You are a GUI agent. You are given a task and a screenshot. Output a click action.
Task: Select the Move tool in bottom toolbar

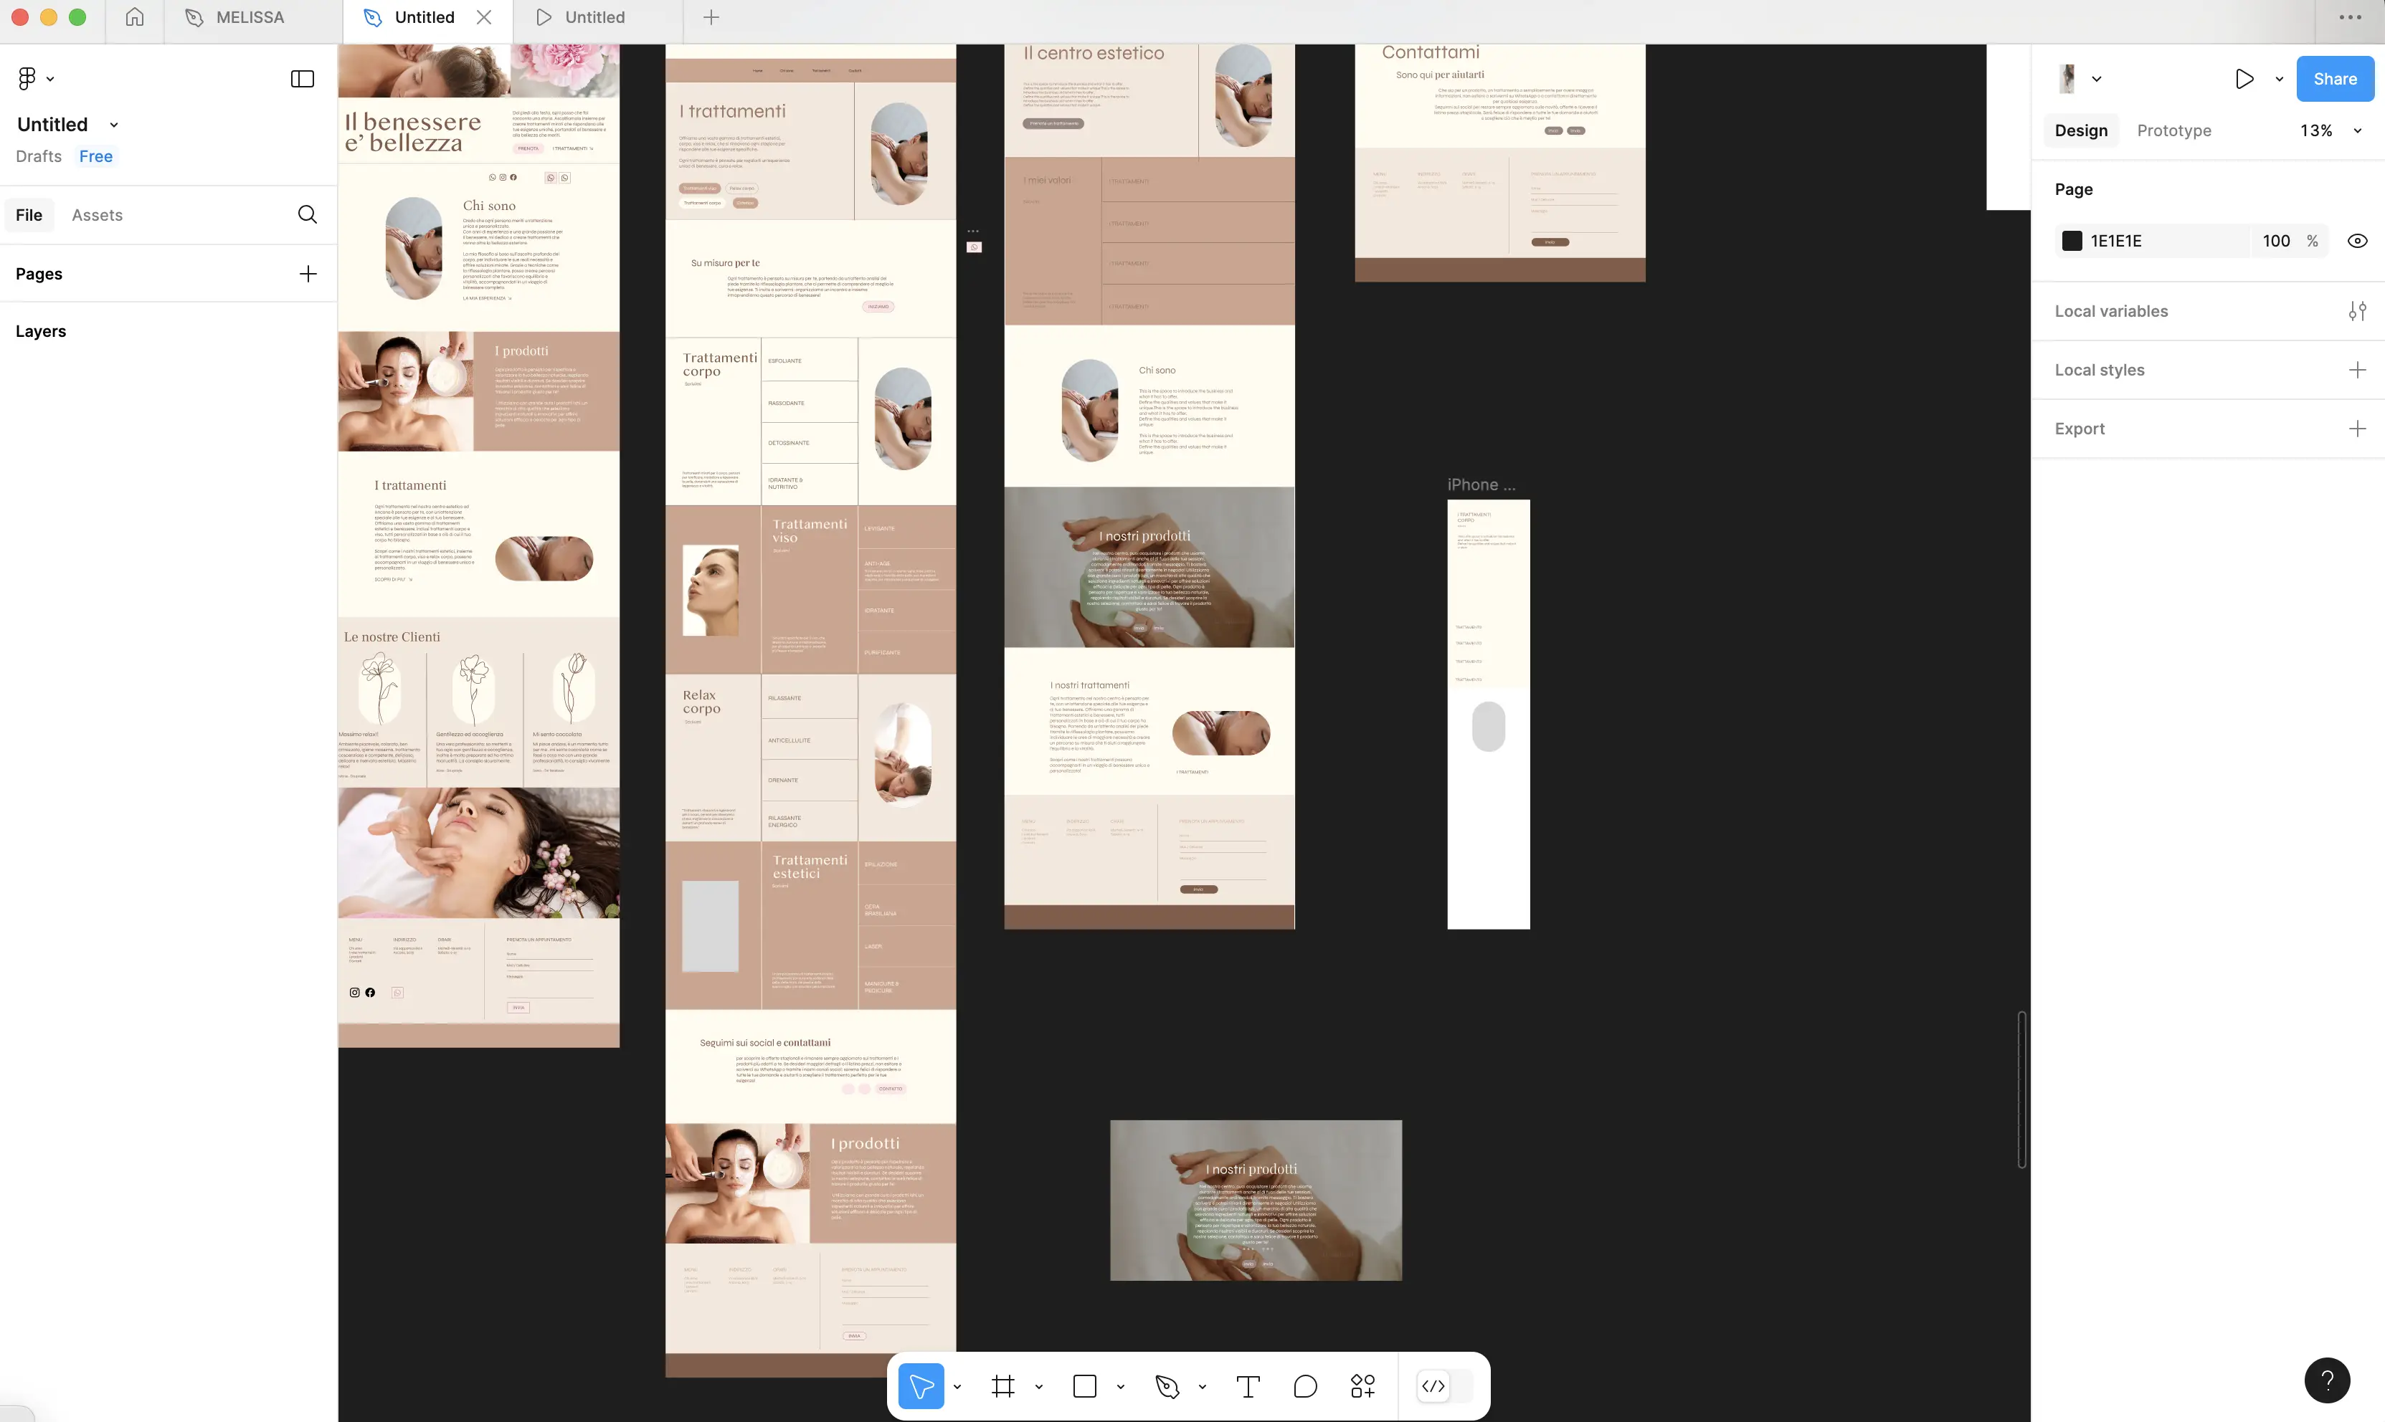921,1385
